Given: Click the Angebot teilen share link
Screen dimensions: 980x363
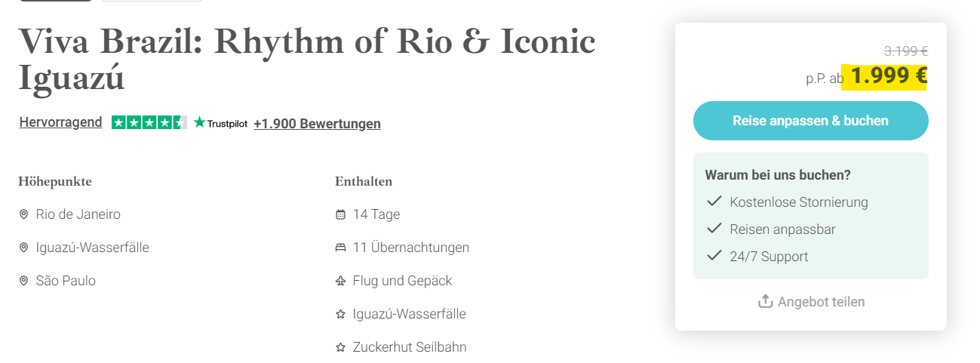Looking at the screenshot, I should 821,302.
